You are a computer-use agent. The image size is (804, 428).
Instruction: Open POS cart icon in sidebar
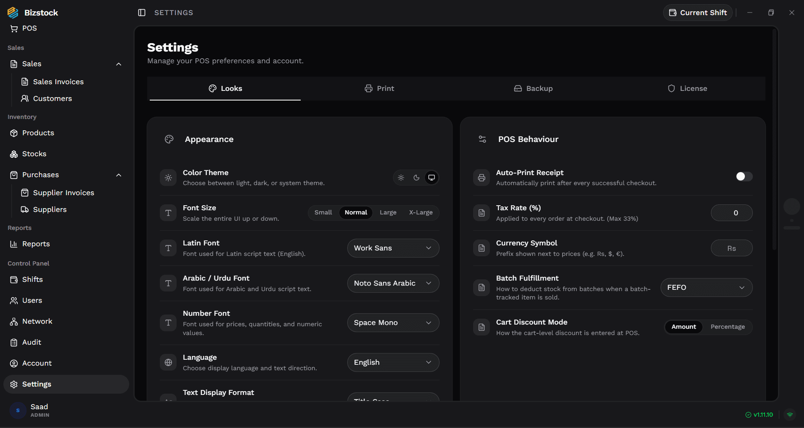coord(14,28)
